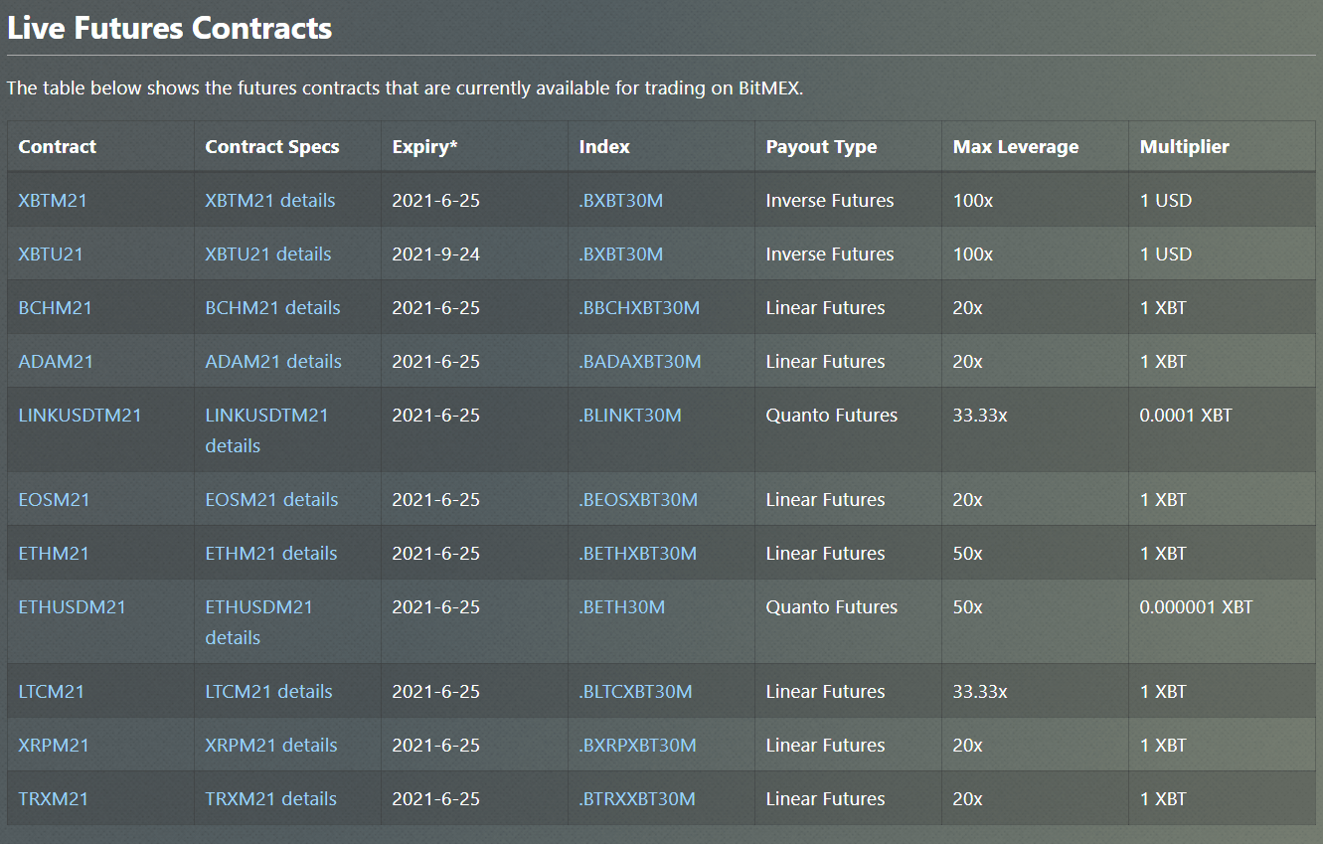Image resolution: width=1323 pixels, height=844 pixels.
Task: Open the .BBCHXBT30M index link
Action: click(639, 308)
